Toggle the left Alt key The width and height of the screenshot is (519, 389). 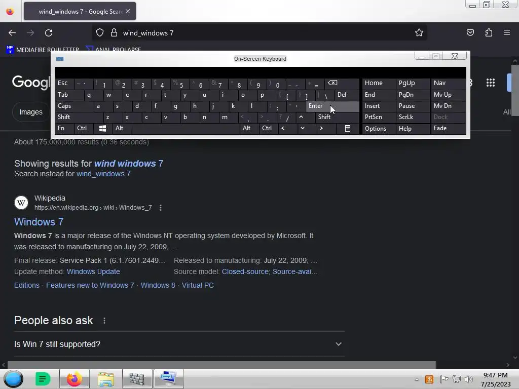122,128
